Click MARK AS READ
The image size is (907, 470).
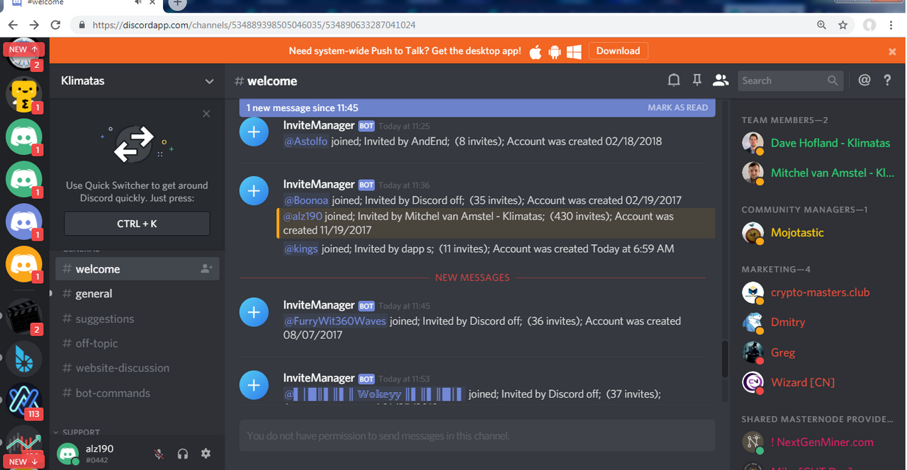tap(677, 108)
